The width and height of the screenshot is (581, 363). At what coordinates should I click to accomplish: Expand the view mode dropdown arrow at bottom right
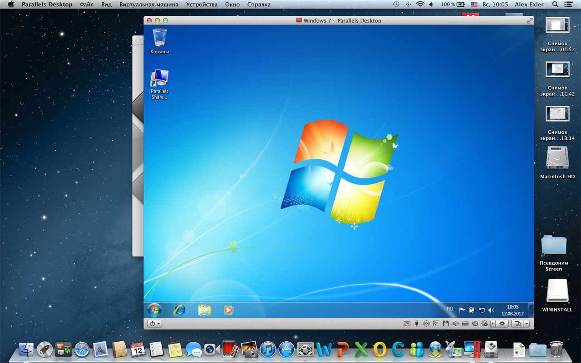coord(527,324)
